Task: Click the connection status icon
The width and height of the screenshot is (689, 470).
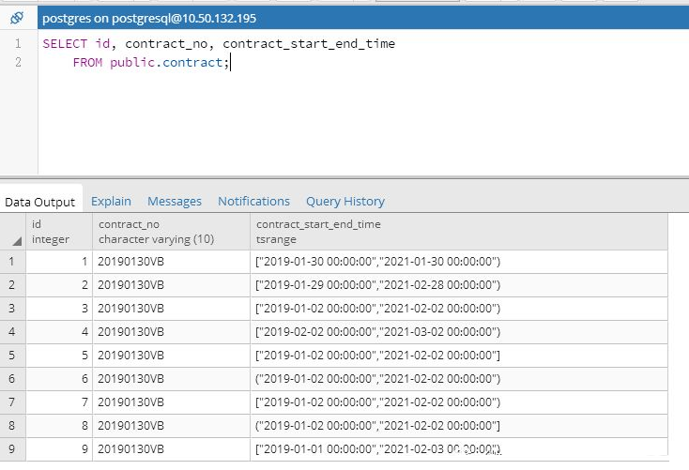Action: (17, 18)
